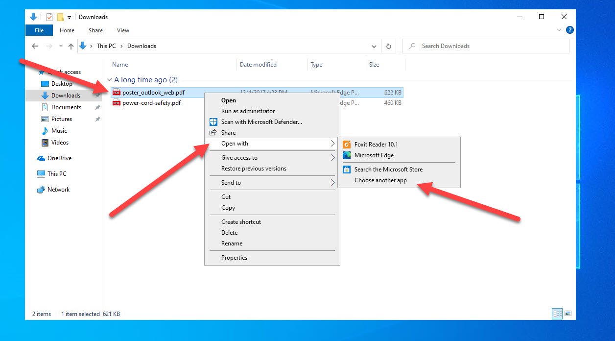Viewport: 615px width, 341px height.
Task: Click the Videos film icon
Action: tap(45, 143)
